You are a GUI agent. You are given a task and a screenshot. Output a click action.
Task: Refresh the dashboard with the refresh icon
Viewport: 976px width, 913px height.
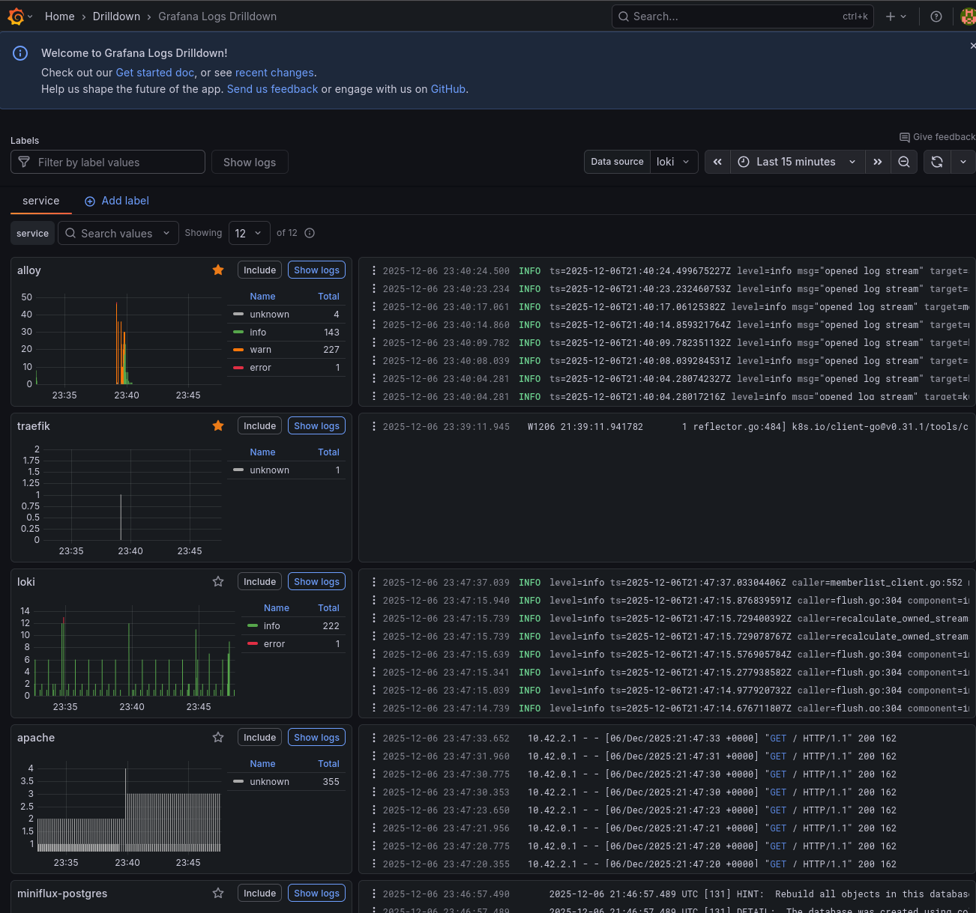[x=936, y=161]
